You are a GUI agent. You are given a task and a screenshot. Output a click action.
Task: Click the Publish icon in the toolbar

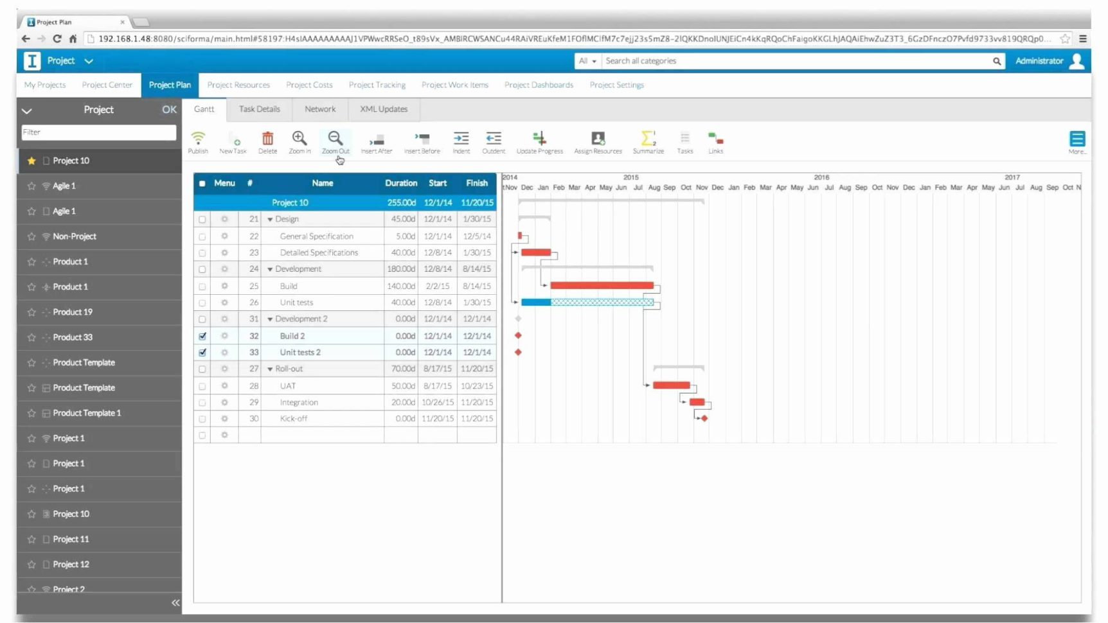[x=197, y=141]
